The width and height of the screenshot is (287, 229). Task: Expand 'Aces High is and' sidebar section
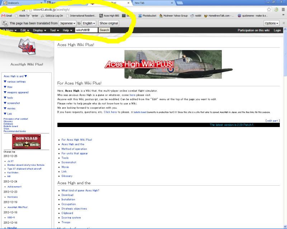click(x=15, y=76)
